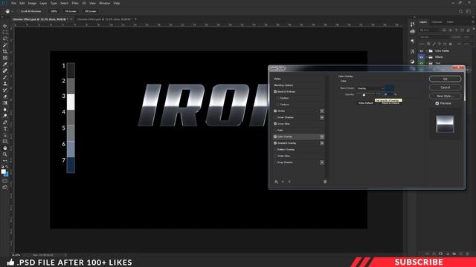
Task: Toggle the Stroke effect checkbox
Action: point(275,111)
